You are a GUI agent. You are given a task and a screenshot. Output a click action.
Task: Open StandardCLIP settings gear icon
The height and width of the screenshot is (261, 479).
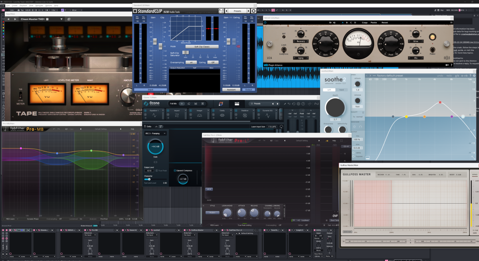(253, 11)
